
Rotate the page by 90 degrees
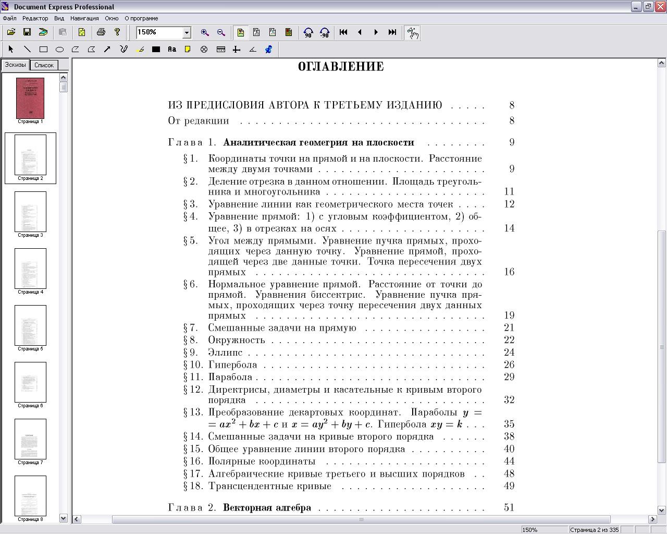click(x=308, y=32)
